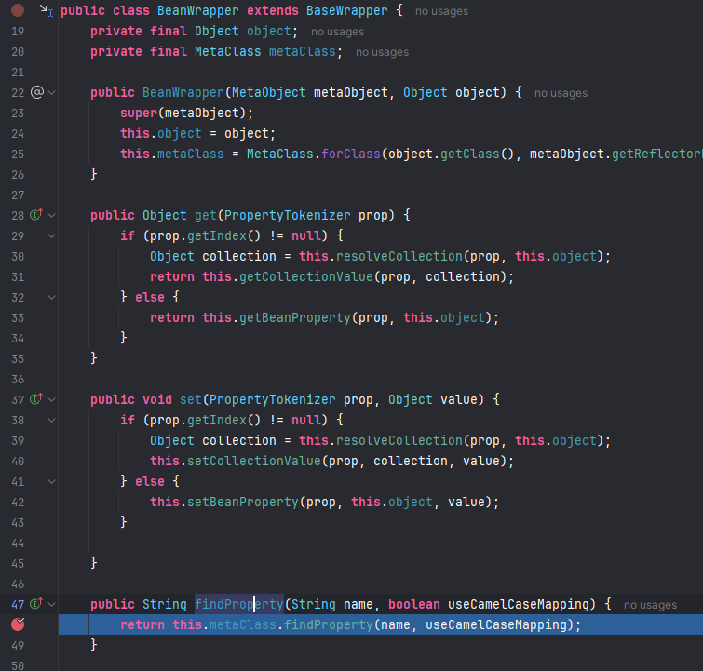Click the 'no usages' hint after the metaClass field
Screen dimensions: 703x671
coord(382,52)
